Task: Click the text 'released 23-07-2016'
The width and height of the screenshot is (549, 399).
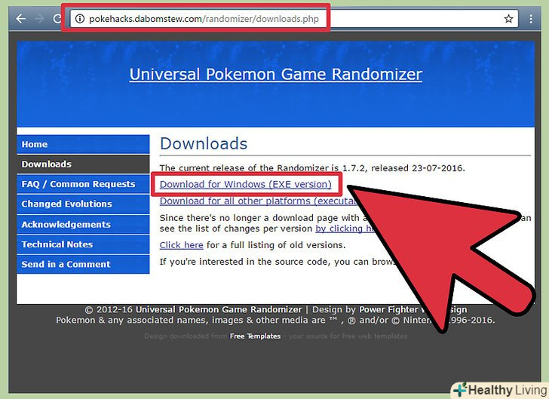Action: (x=417, y=168)
